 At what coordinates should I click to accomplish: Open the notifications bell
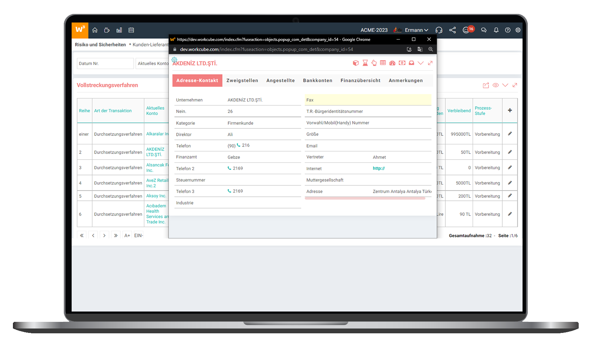(496, 30)
